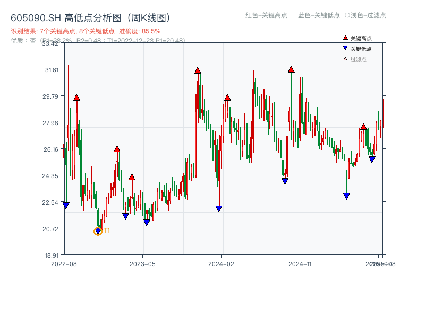Select the lowest blue marker on the right side
Viewport: 425px width, 318px height.
[x=346, y=196]
